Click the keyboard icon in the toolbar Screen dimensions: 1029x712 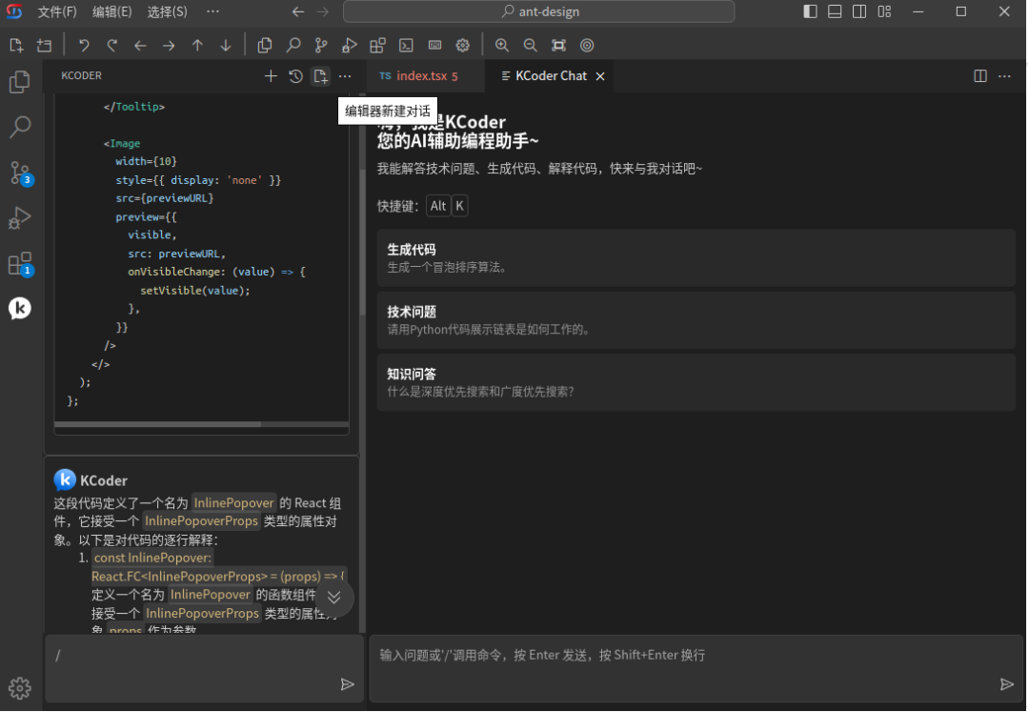434,46
